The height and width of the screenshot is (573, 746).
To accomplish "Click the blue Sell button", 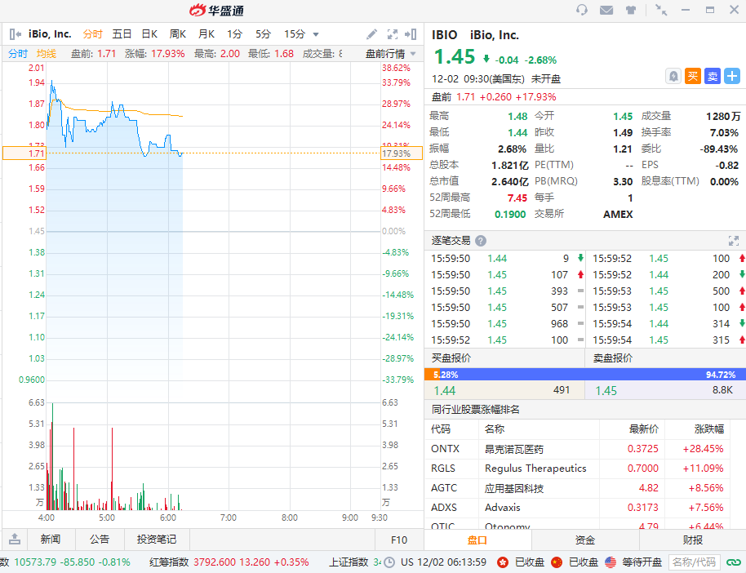I will 713,76.
